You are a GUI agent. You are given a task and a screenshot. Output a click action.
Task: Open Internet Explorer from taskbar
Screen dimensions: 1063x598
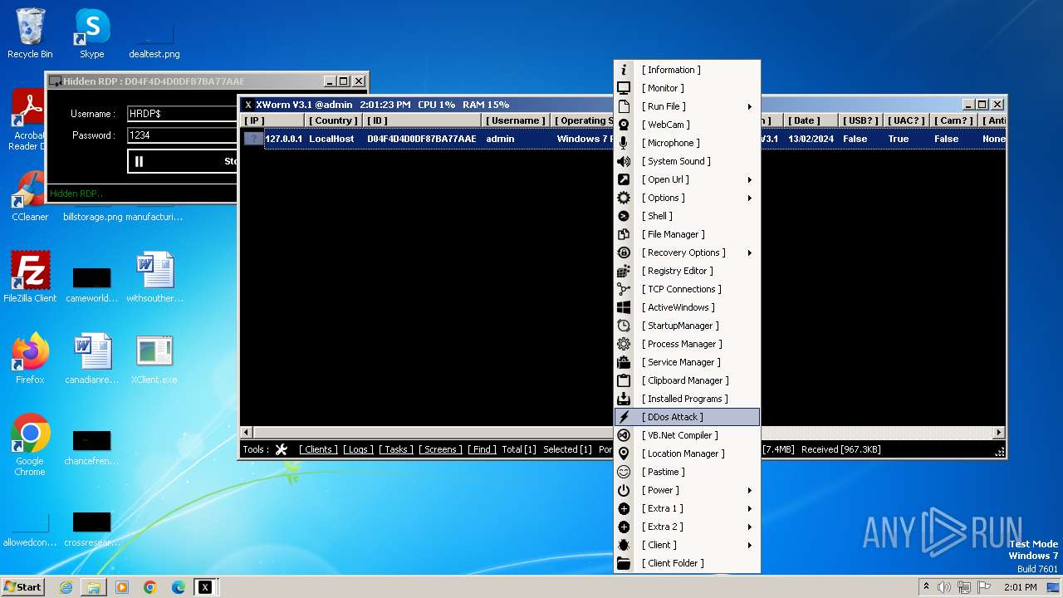pyautogui.click(x=66, y=587)
